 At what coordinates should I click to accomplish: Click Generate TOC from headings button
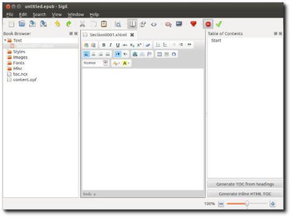245,184
